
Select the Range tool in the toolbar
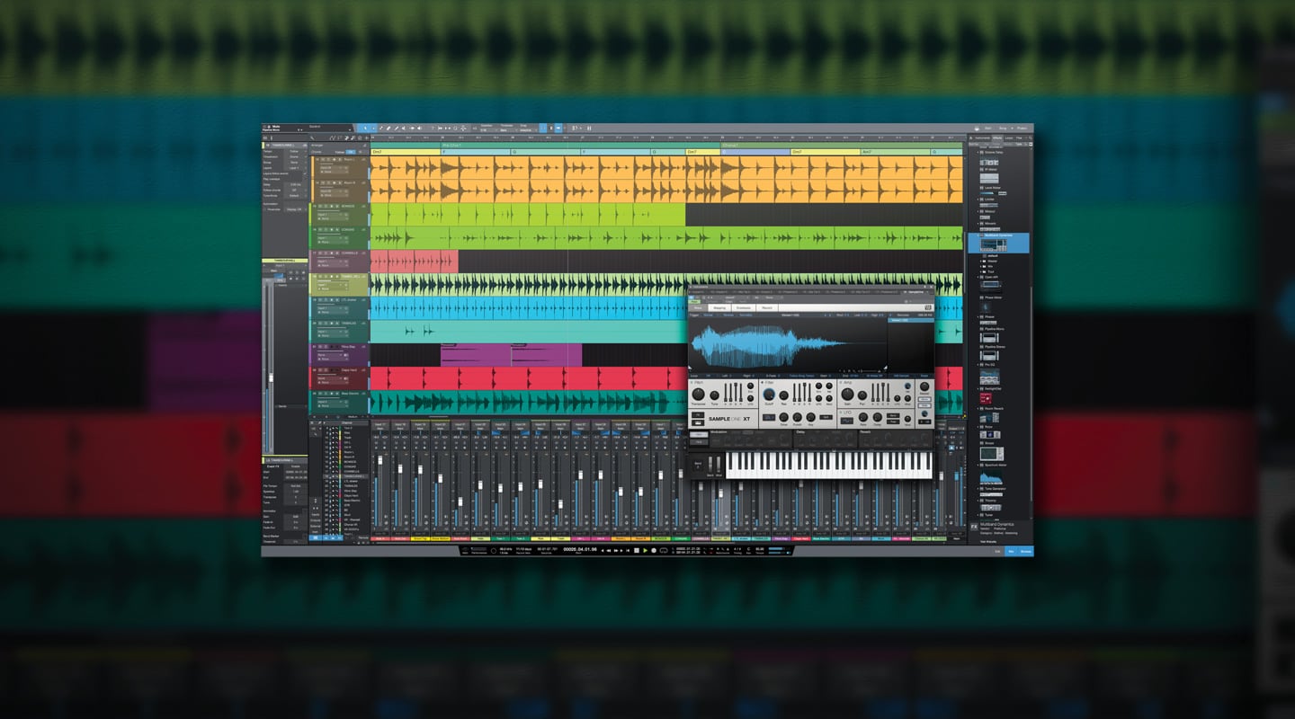(x=373, y=128)
